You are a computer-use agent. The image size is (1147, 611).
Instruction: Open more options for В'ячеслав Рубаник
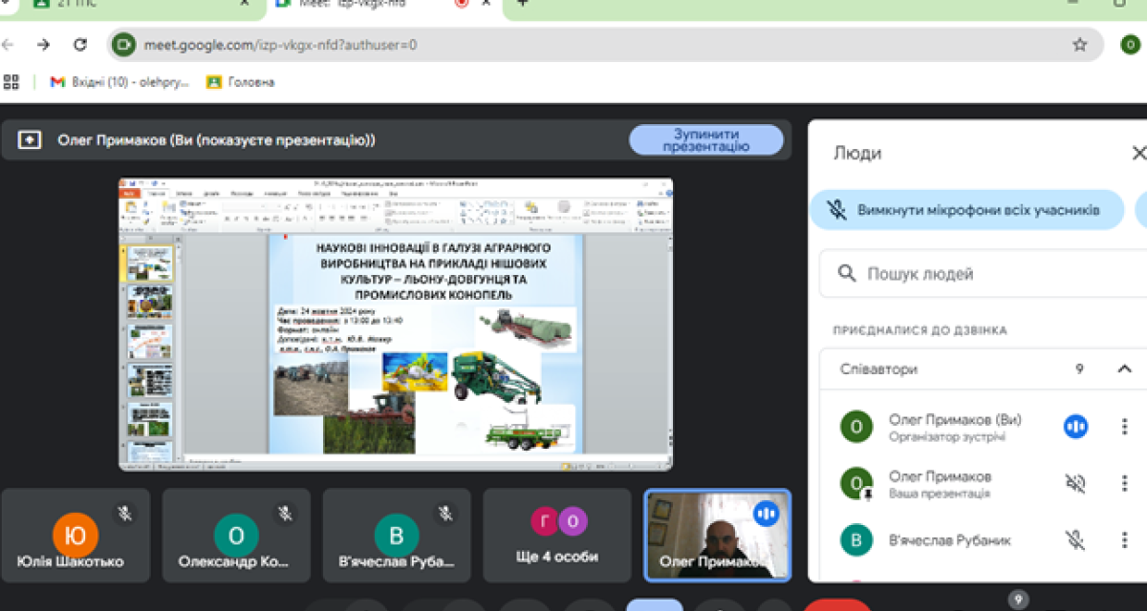click(1124, 540)
